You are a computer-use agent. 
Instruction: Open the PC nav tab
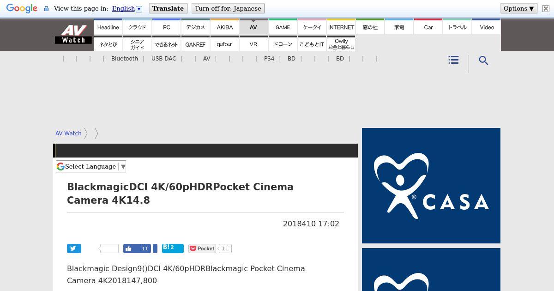tap(166, 27)
